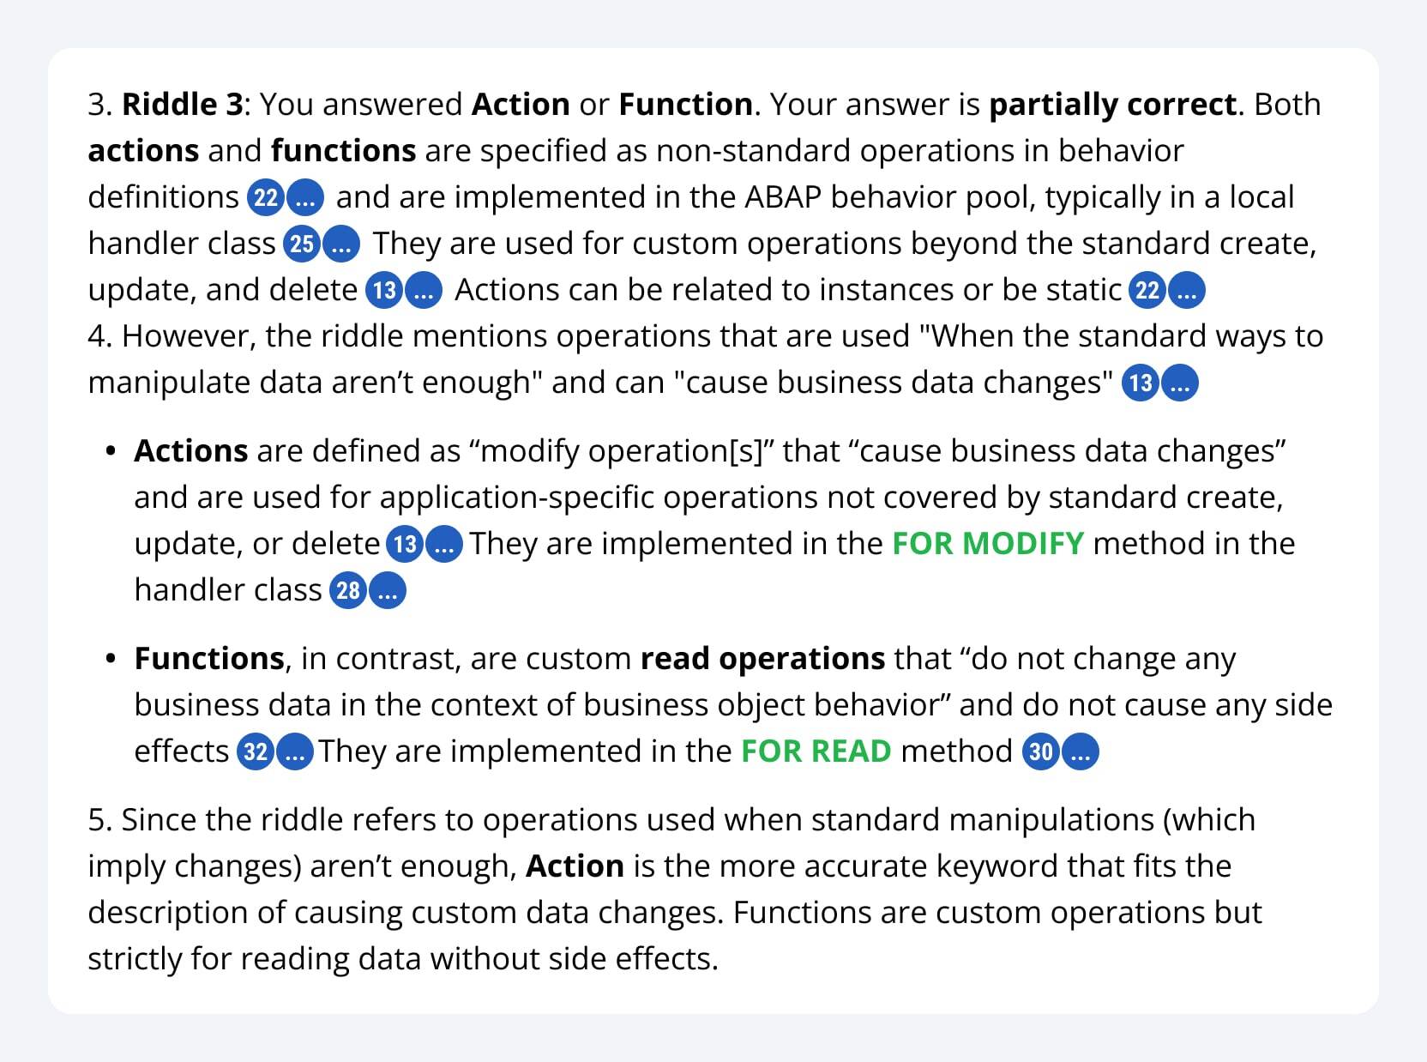Screen dimensions: 1427x1062
Task: Click the green FOR MODIFY keyword
Action: (988, 544)
